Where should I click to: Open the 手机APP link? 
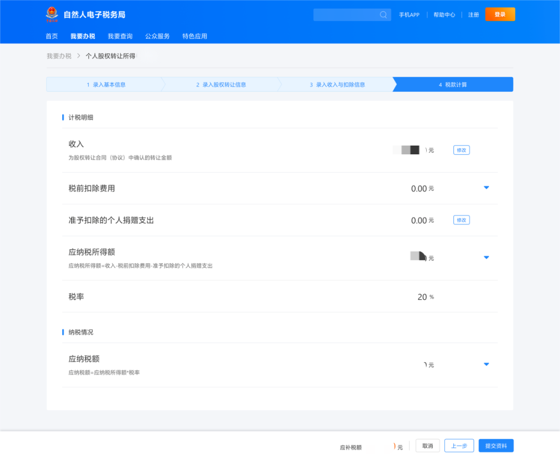[409, 15]
